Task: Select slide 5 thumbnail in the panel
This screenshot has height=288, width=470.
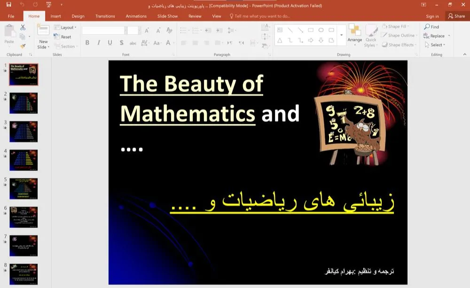Action: coord(23,188)
